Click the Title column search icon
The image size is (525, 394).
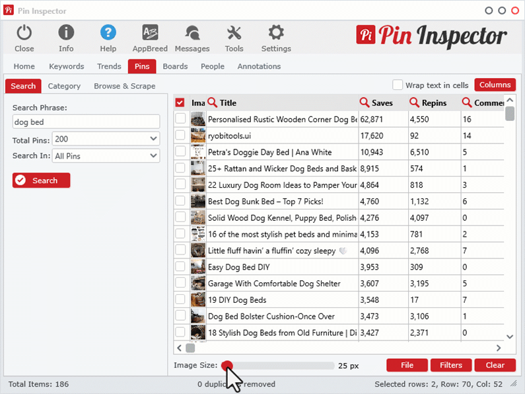212,102
